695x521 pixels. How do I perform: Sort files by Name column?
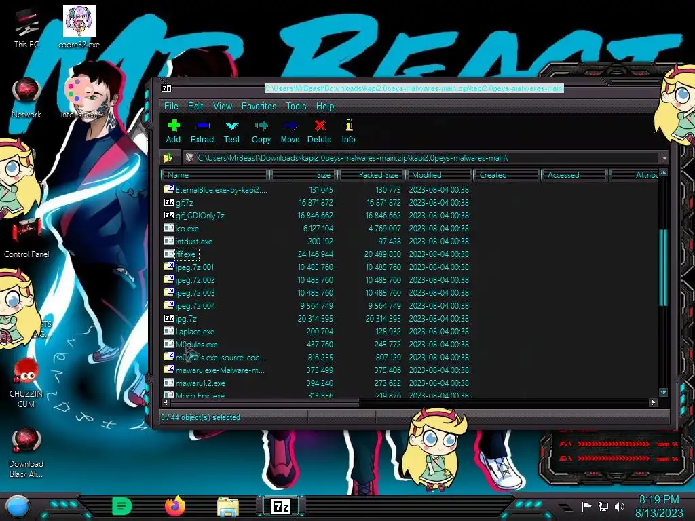(x=215, y=175)
